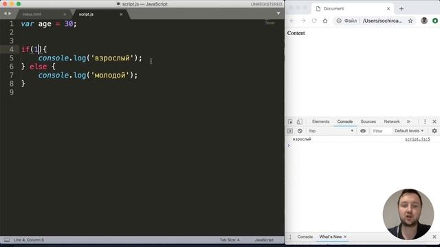The width and height of the screenshot is (440, 247).
Task: Close the Chrome Document tab
Action: click(x=388, y=9)
